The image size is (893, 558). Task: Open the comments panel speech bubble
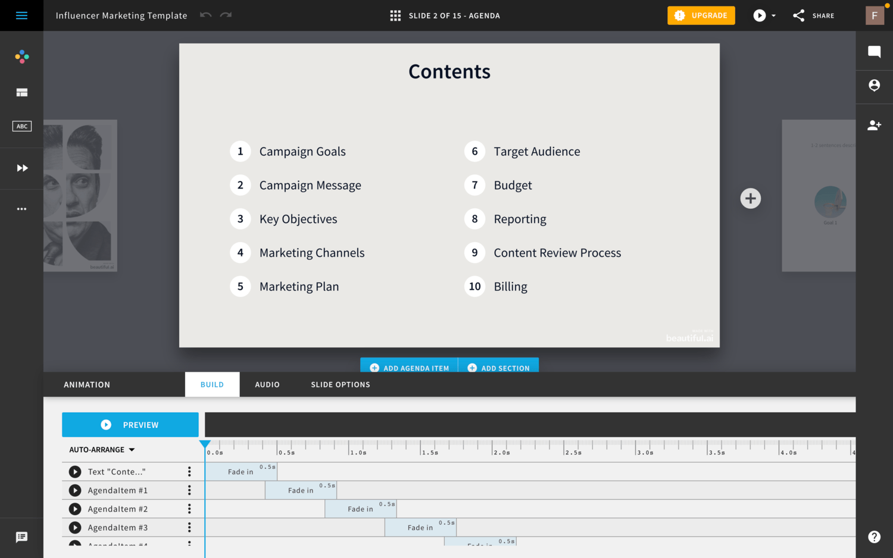[874, 52]
